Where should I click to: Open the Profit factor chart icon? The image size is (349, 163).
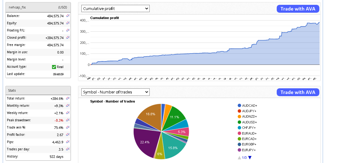click(68, 135)
